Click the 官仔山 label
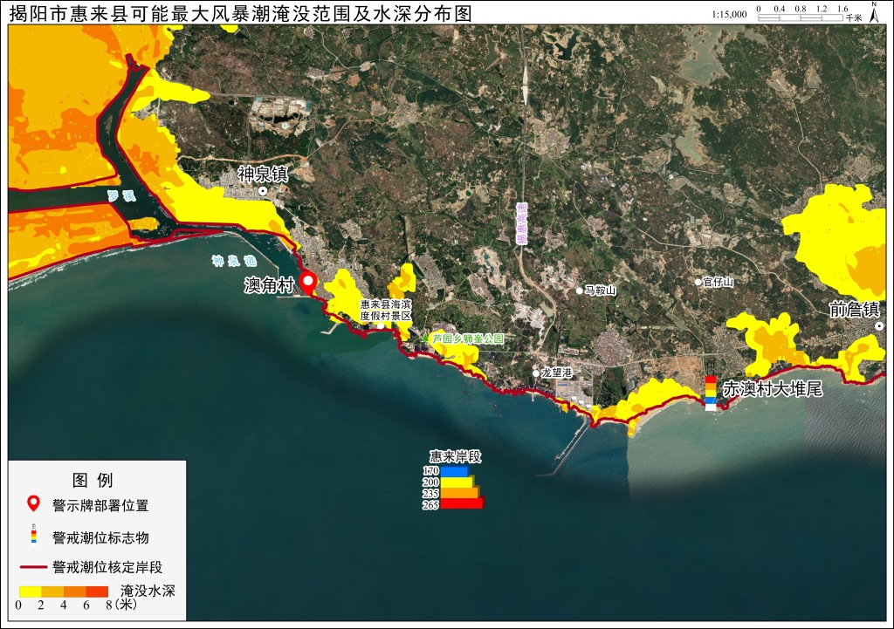 pyautogui.click(x=719, y=282)
